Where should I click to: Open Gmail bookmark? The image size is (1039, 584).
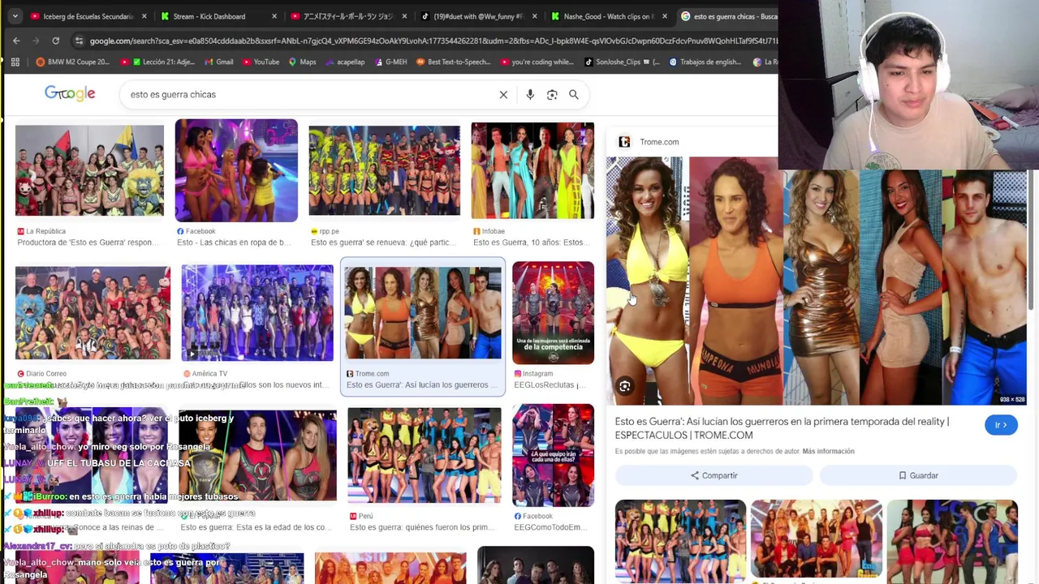coord(218,62)
